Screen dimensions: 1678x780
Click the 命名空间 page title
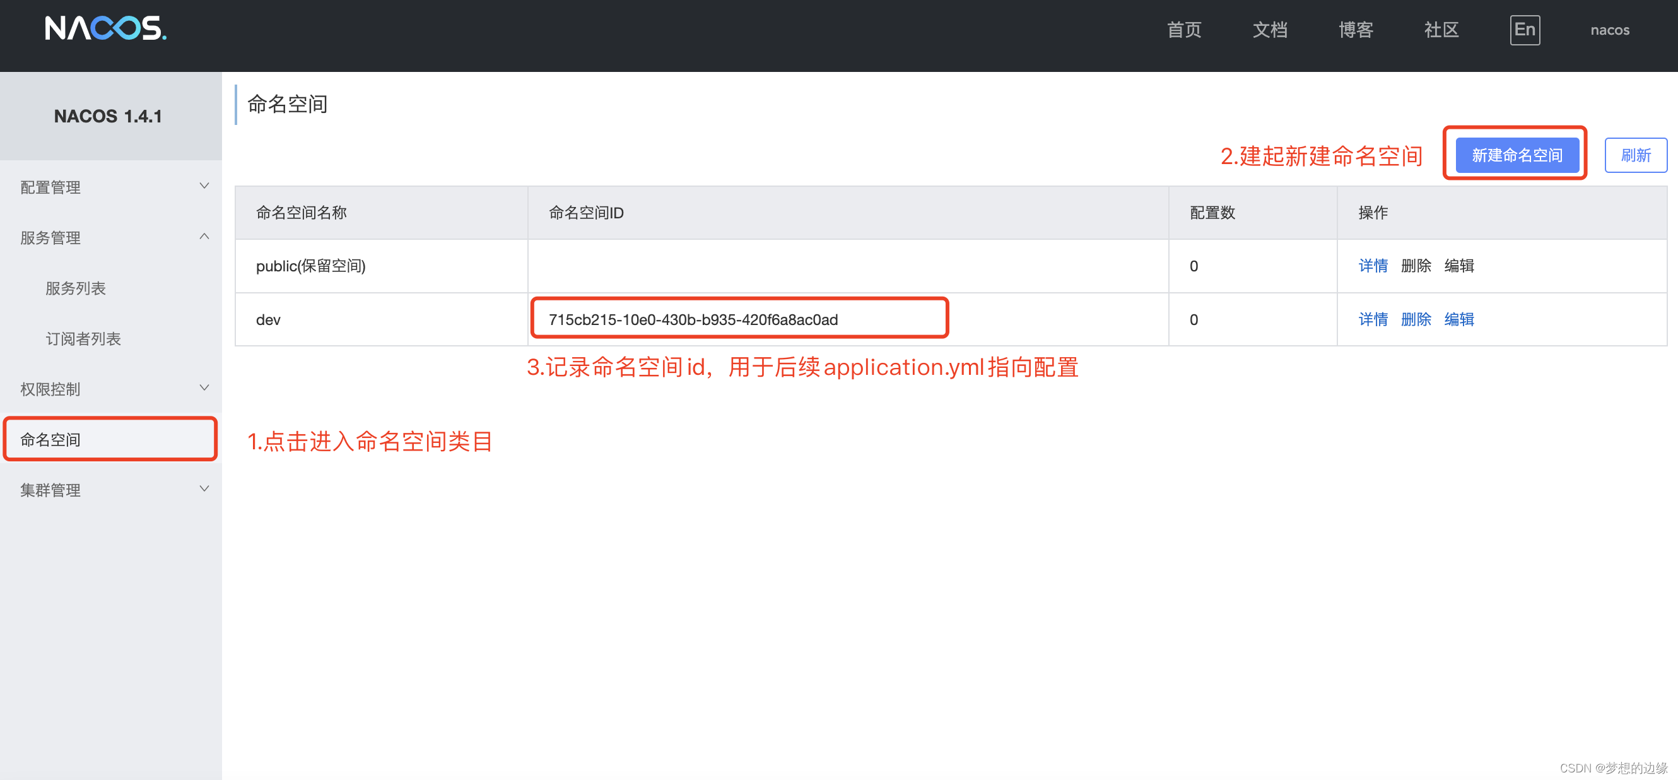286,104
